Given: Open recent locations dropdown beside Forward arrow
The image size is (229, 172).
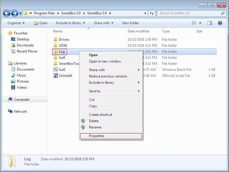Looking at the screenshot, I should [x=20, y=13].
